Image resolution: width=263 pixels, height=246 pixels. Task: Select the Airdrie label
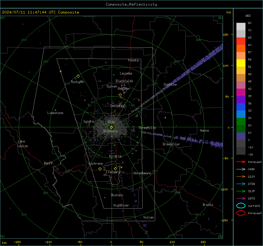(115, 156)
